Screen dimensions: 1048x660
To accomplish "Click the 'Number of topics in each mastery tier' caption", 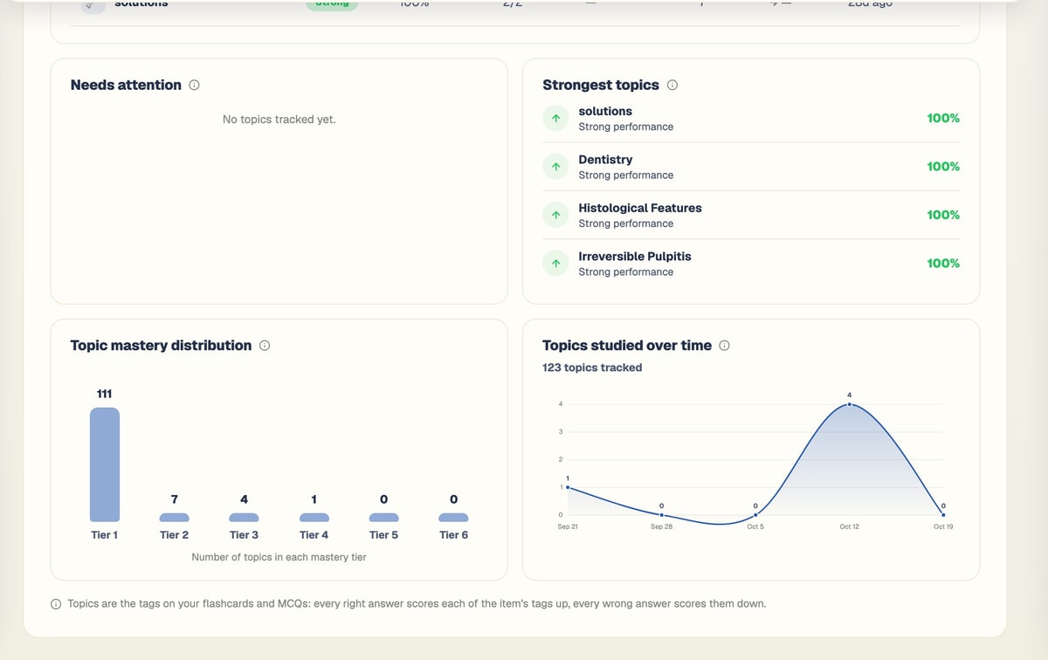I will click(279, 557).
